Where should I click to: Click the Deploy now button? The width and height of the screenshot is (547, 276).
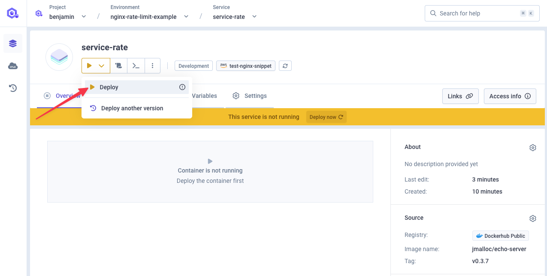point(326,116)
